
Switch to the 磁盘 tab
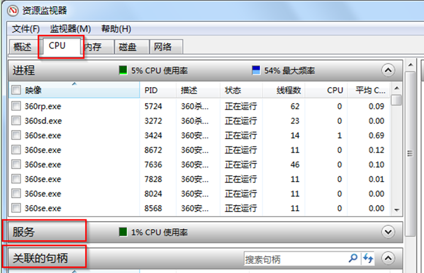pyautogui.click(x=132, y=47)
